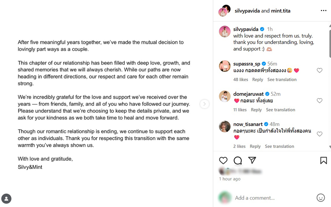Share the post with paper plane icon
Viewport: 331px width, 207px height.
[252, 160]
